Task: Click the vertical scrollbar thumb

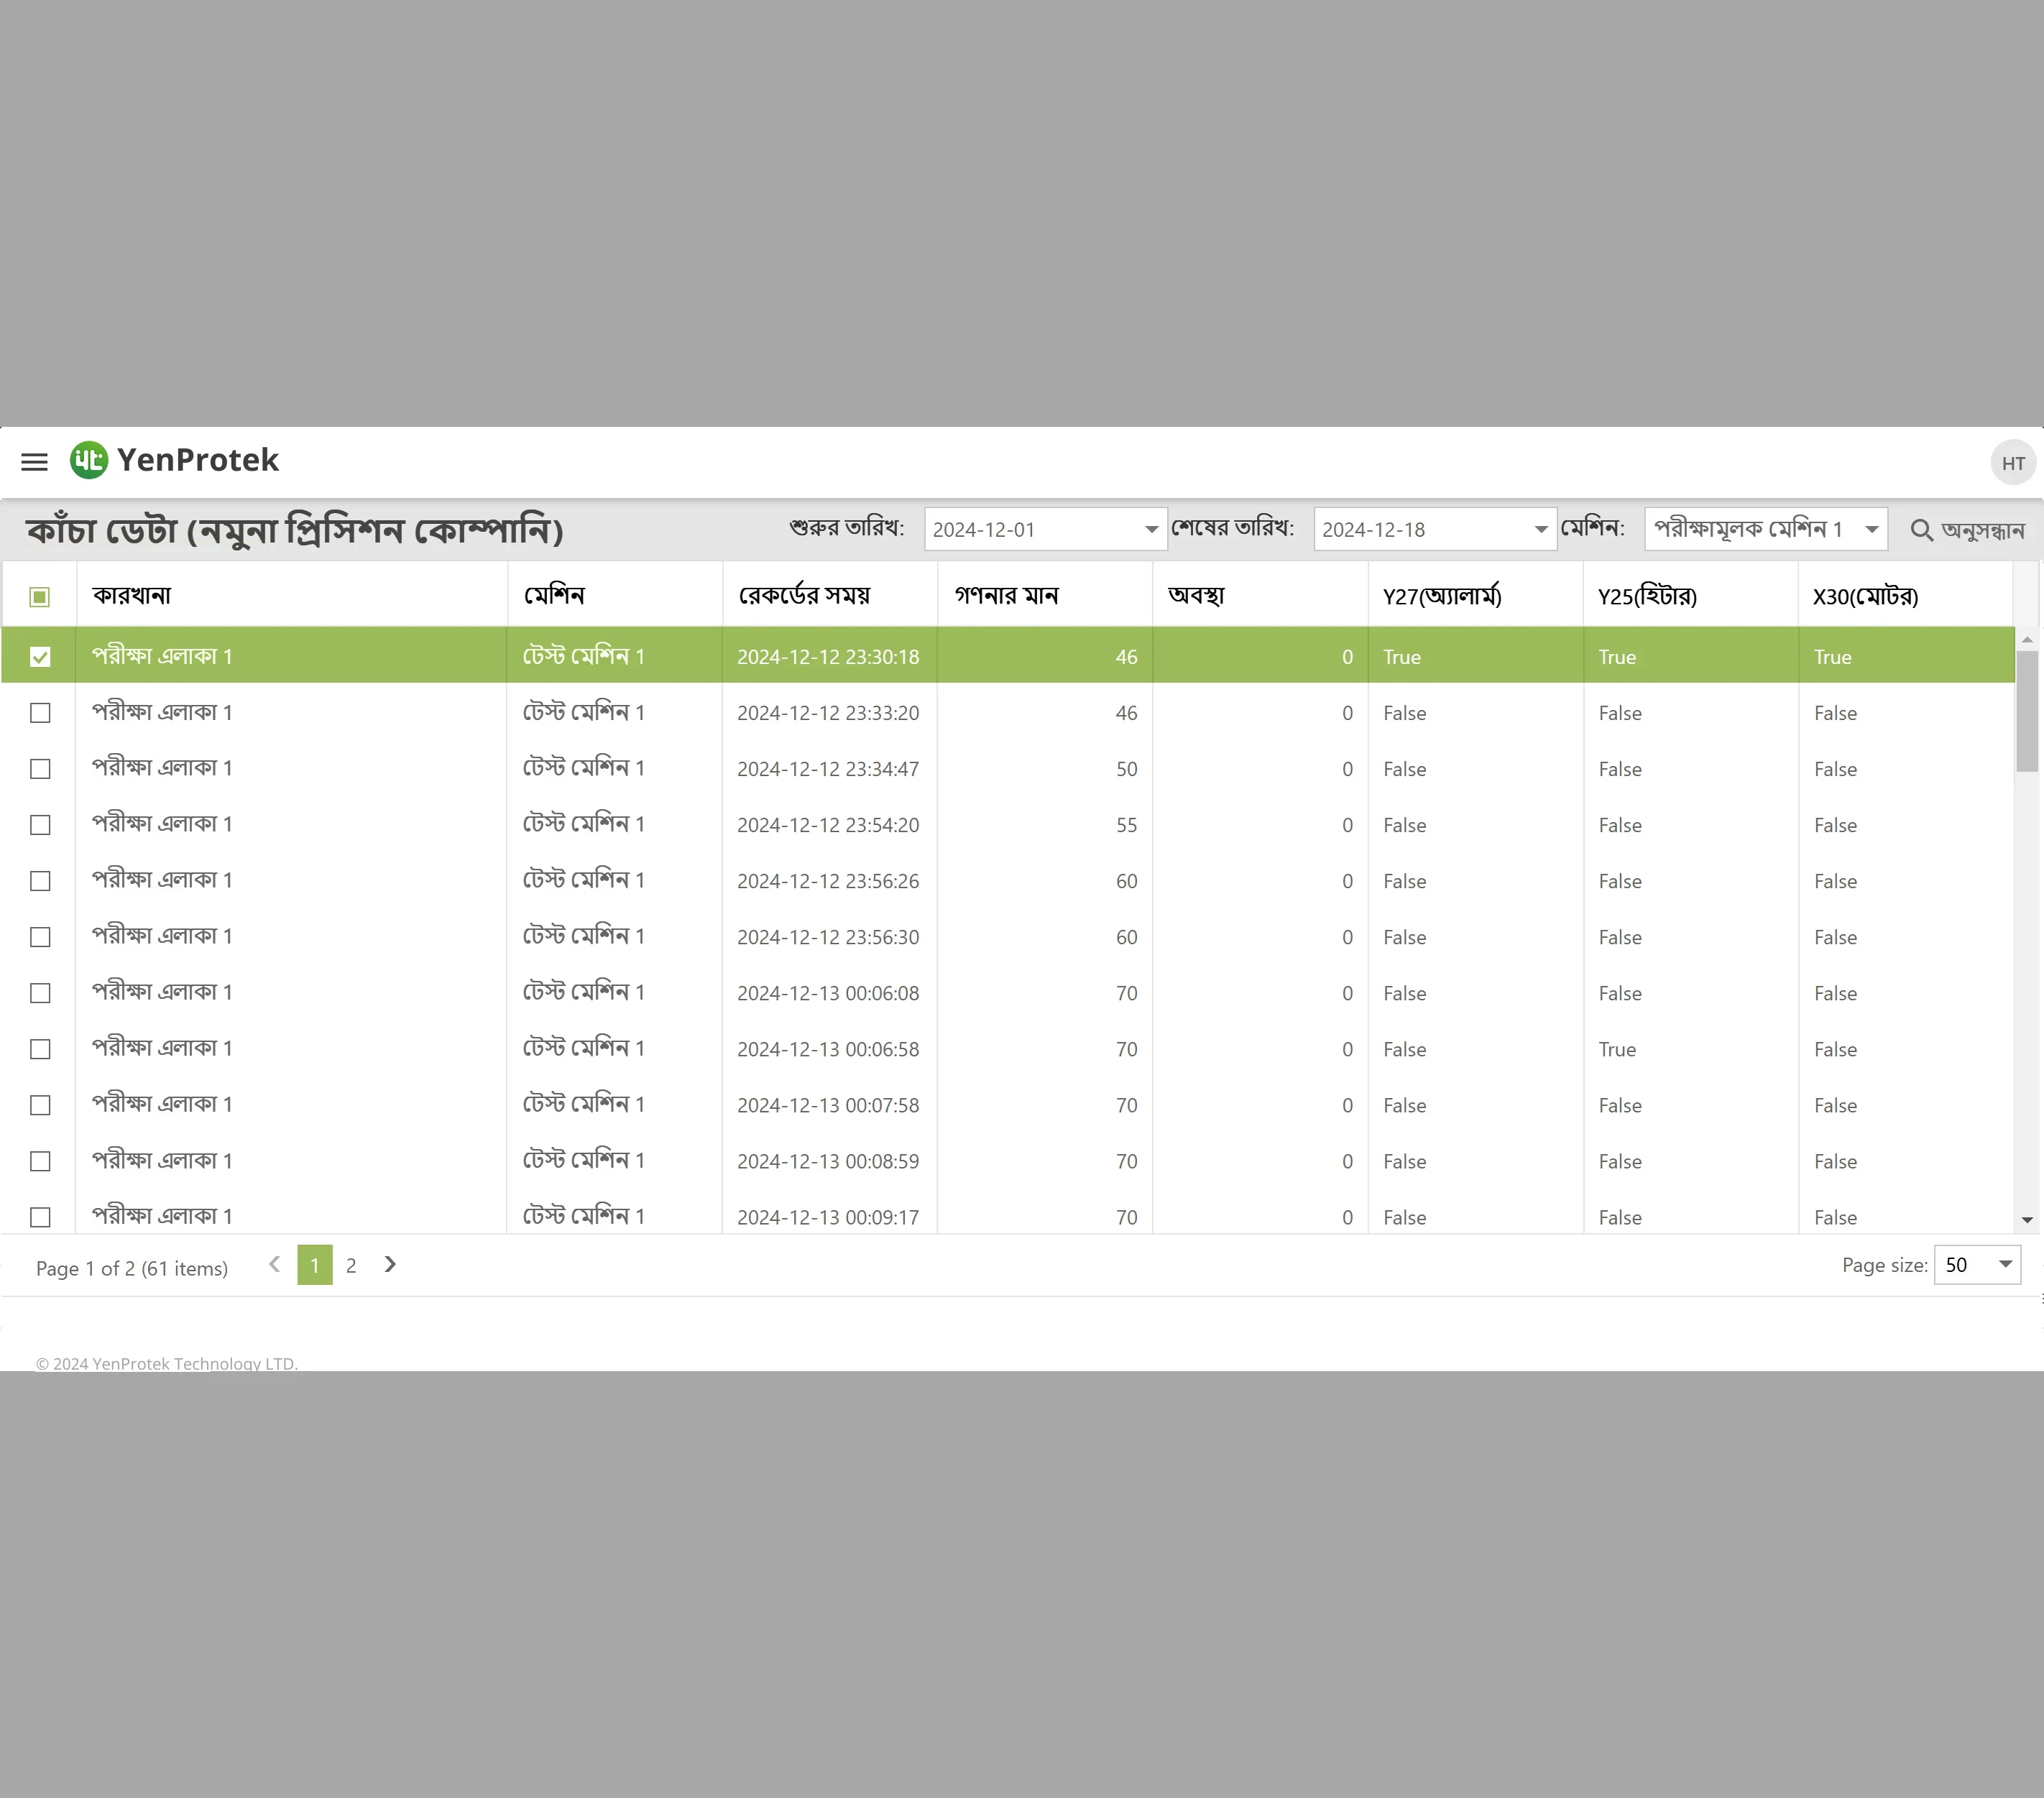Action: click(x=2027, y=712)
